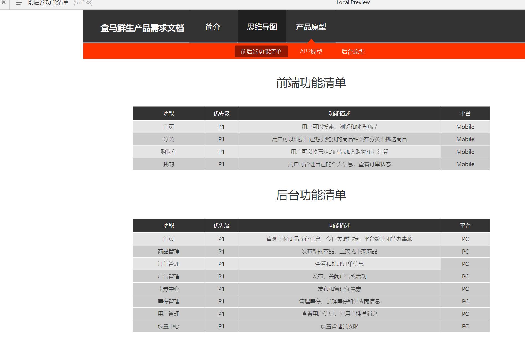Open the 后台原型 sub-tab

(353, 52)
